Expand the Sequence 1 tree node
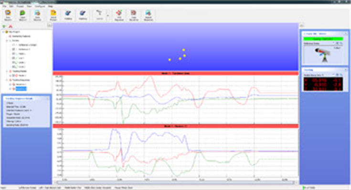Image resolution: width=351 pixels, height=190 pixels. [11, 84]
